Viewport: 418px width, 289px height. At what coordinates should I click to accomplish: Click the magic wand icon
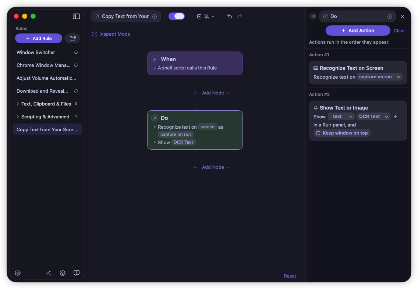(x=49, y=273)
